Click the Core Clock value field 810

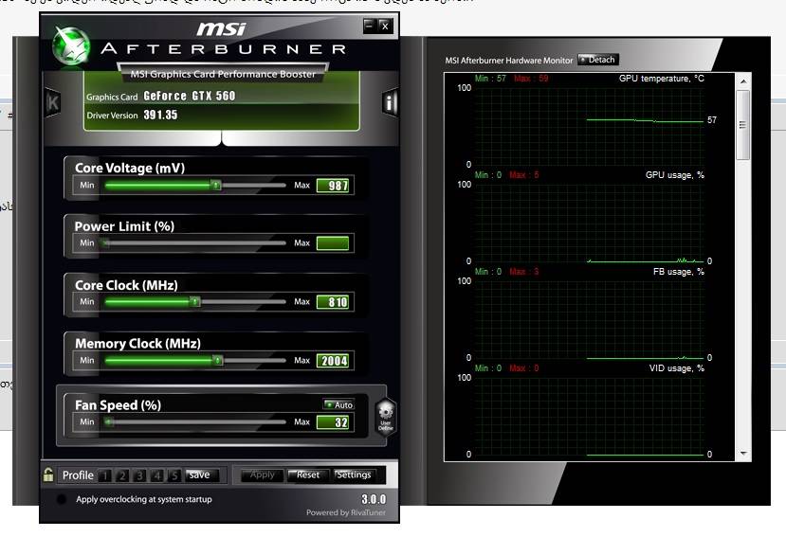tap(333, 301)
